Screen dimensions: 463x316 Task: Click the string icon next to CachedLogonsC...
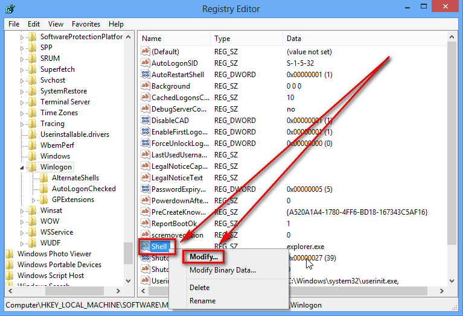(145, 97)
